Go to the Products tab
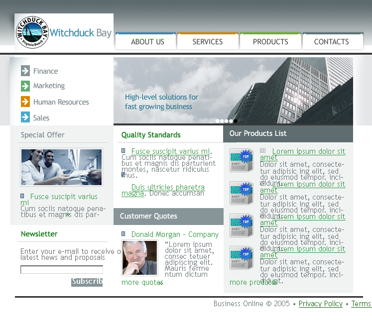This screenshot has height=334, width=372. click(270, 42)
